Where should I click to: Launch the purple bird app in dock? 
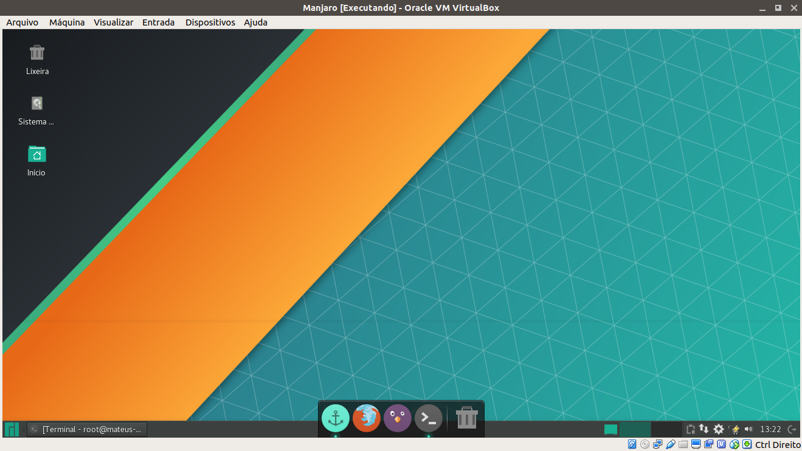point(398,418)
